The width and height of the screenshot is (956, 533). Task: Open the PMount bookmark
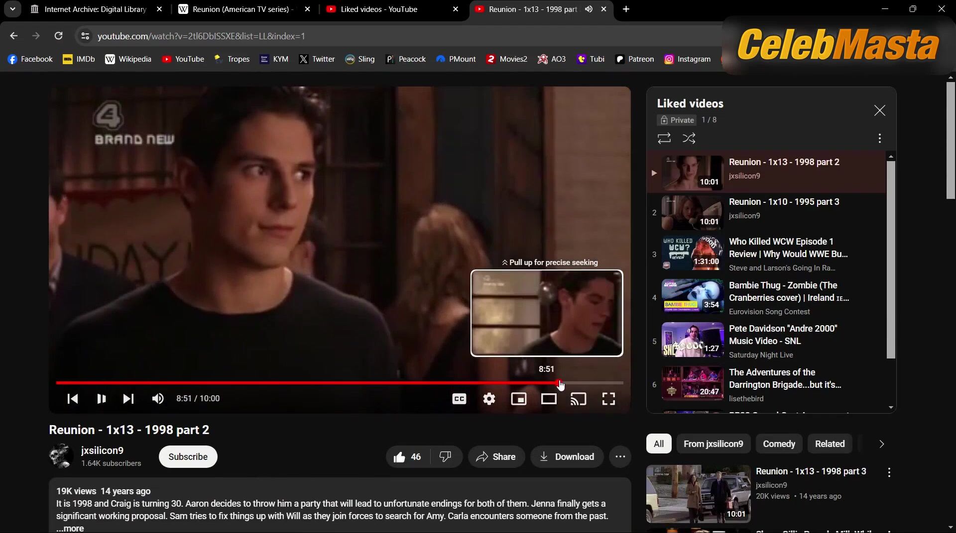tap(456, 59)
